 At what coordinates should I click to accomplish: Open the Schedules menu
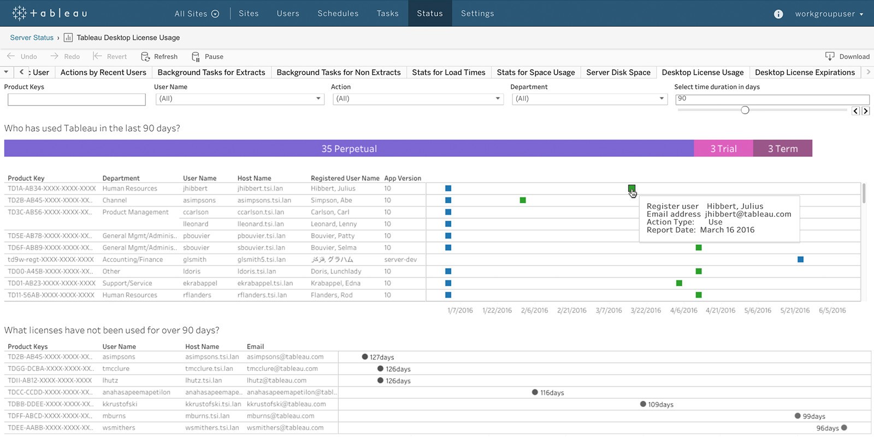pyautogui.click(x=338, y=14)
